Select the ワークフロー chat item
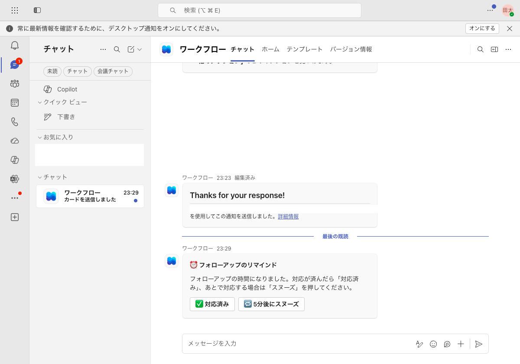Screen dimensions: 520x364 pyautogui.click(x=90, y=196)
